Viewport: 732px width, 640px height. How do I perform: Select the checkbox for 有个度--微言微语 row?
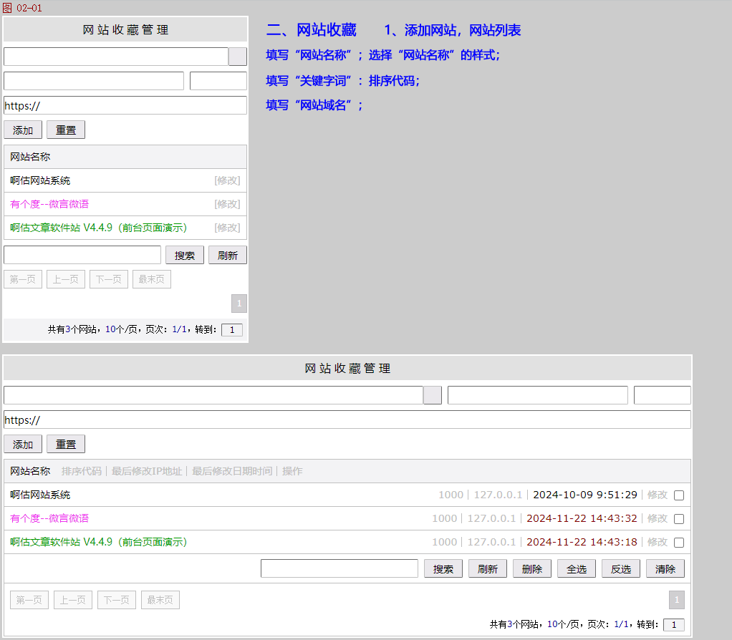(679, 519)
